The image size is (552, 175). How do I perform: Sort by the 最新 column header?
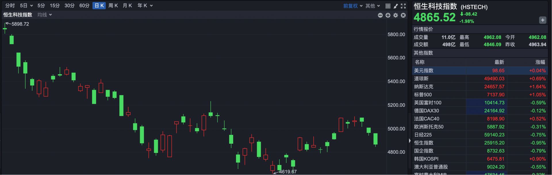[x=499, y=62]
